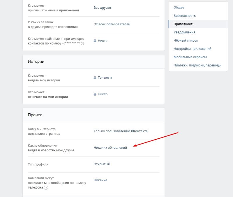Open the 'Чёрный список' section

[185, 40]
